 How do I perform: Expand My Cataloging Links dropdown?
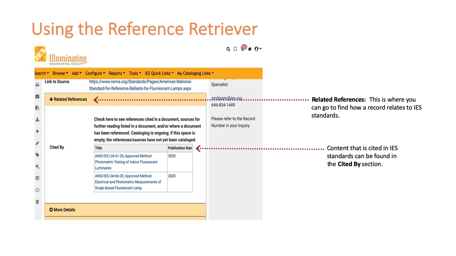(x=196, y=73)
